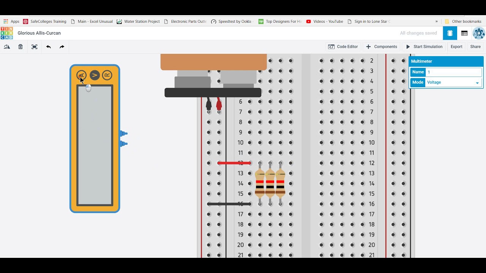Open Other bookmarks folder
The width and height of the screenshot is (486, 273).
463,22
